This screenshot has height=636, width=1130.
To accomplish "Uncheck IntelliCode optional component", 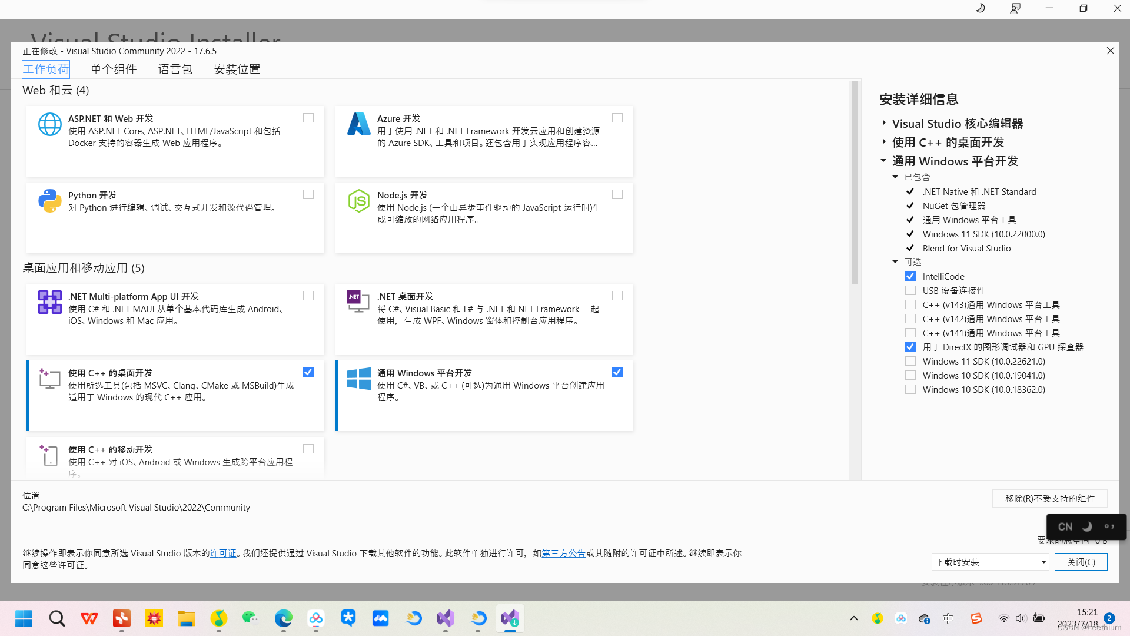I will [x=910, y=276].
